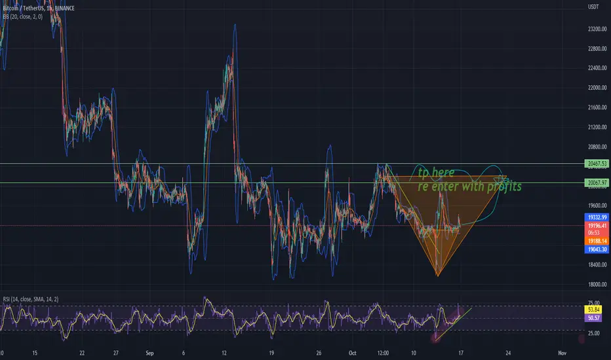Image resolution: width=611 pixels, height=360 pixels.
Task: Click the 75.00 RSI scale value
Action: pos(593,303)
